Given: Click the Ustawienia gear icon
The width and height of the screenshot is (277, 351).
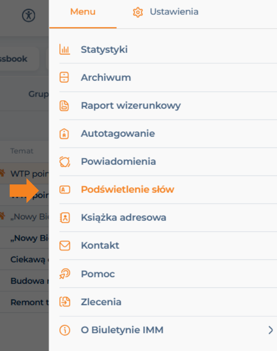Looking at the screenshot, I should pyautogui.click(x=138, y=12).
